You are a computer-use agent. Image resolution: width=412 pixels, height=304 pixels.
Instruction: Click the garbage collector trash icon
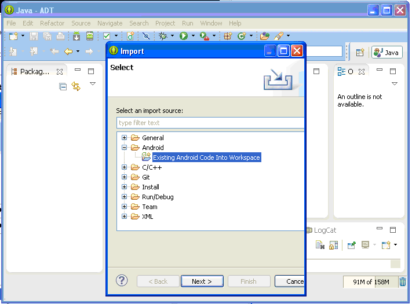coord(403,282)
